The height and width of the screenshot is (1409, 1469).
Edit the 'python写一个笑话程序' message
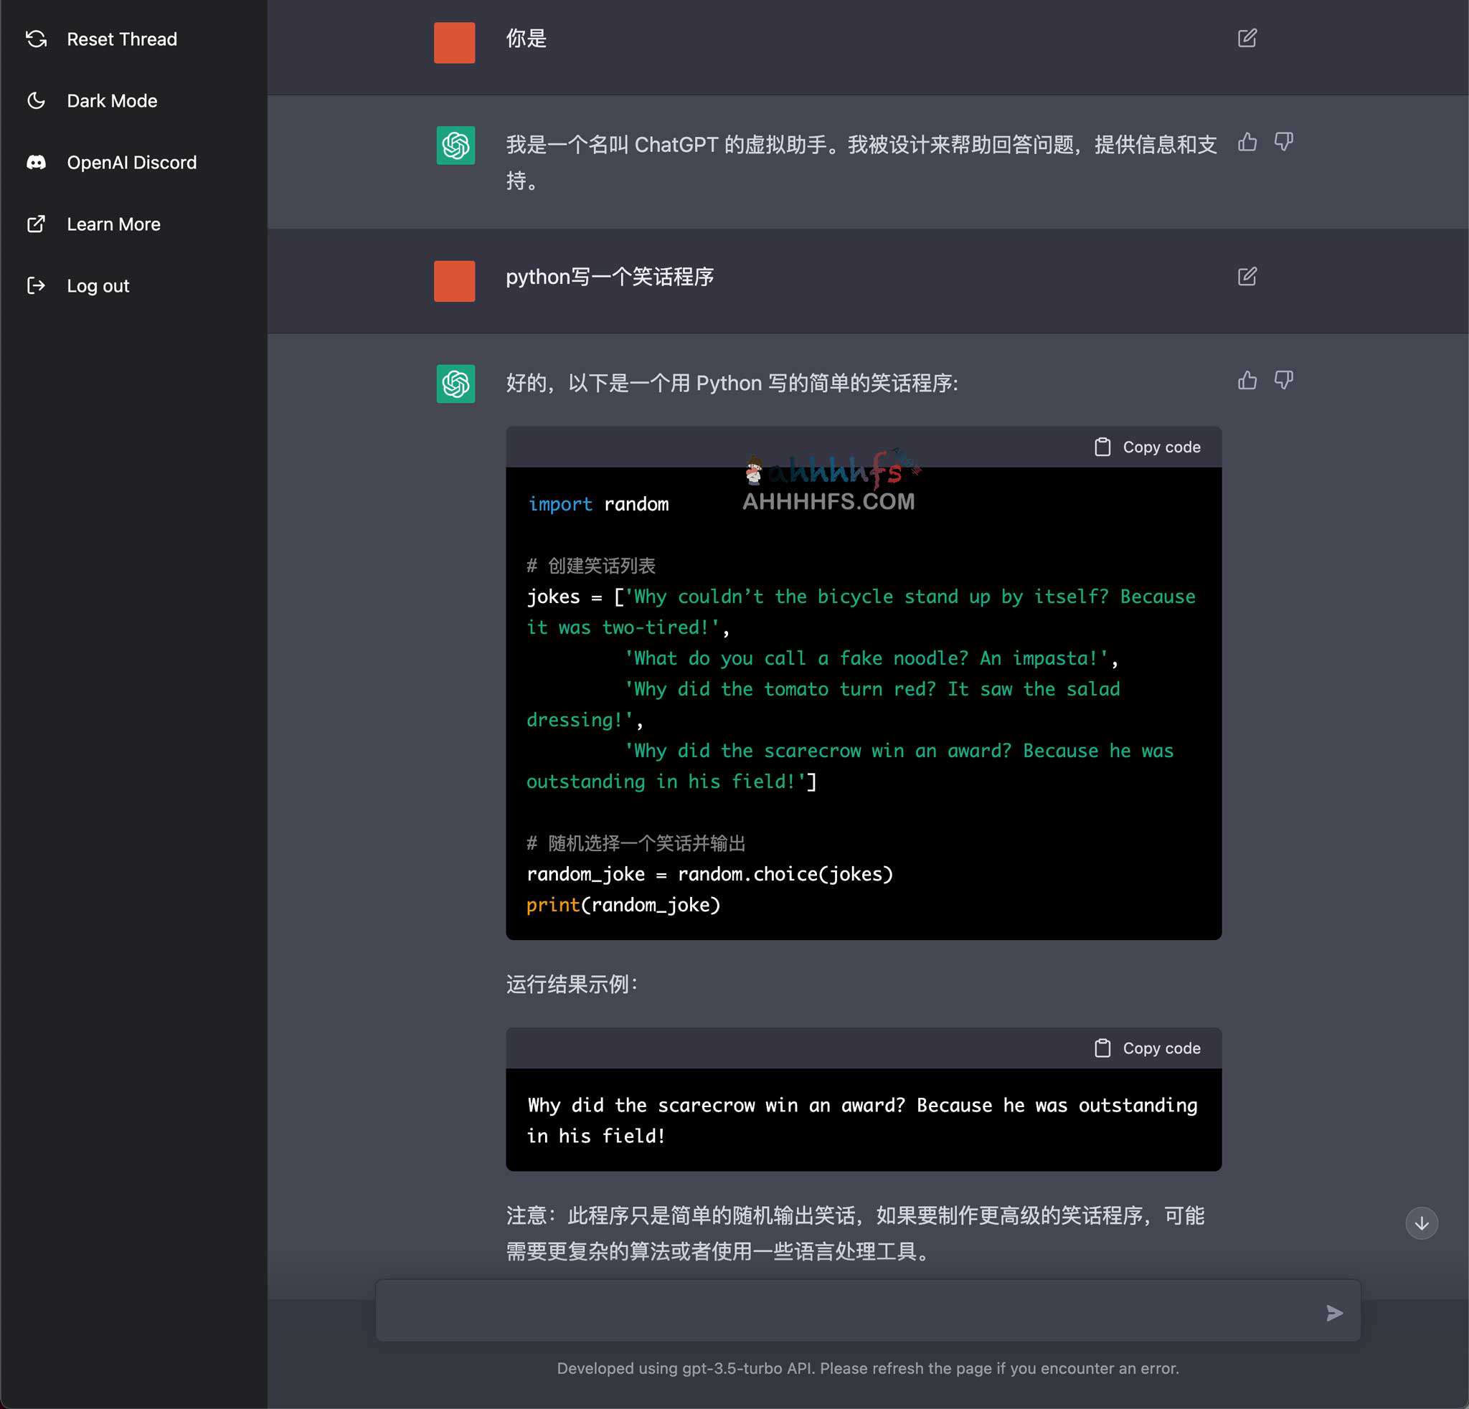coord(1247,276)
